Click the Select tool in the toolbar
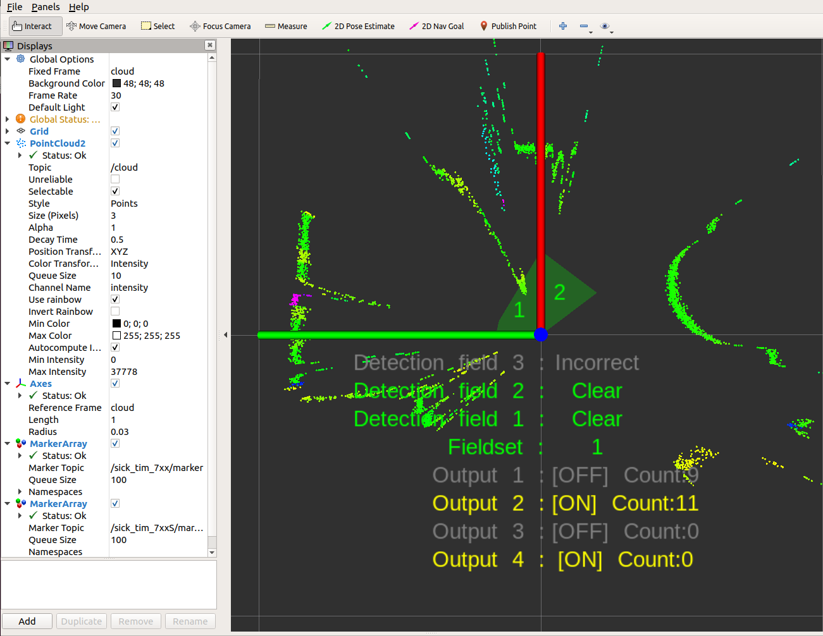This screenshot has height=636, width=823. (x=158, y=26)
